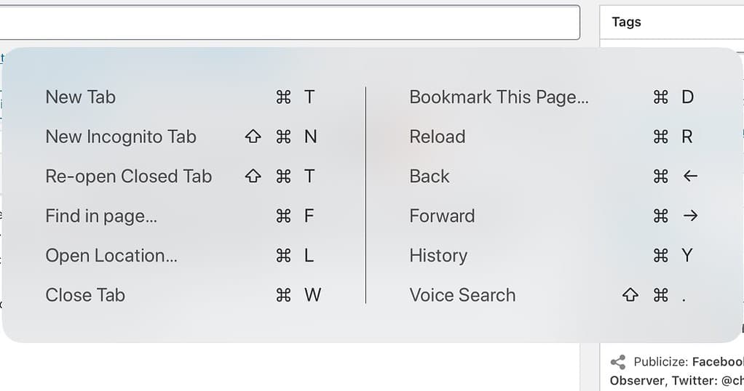Select Voice Search option

462,295
